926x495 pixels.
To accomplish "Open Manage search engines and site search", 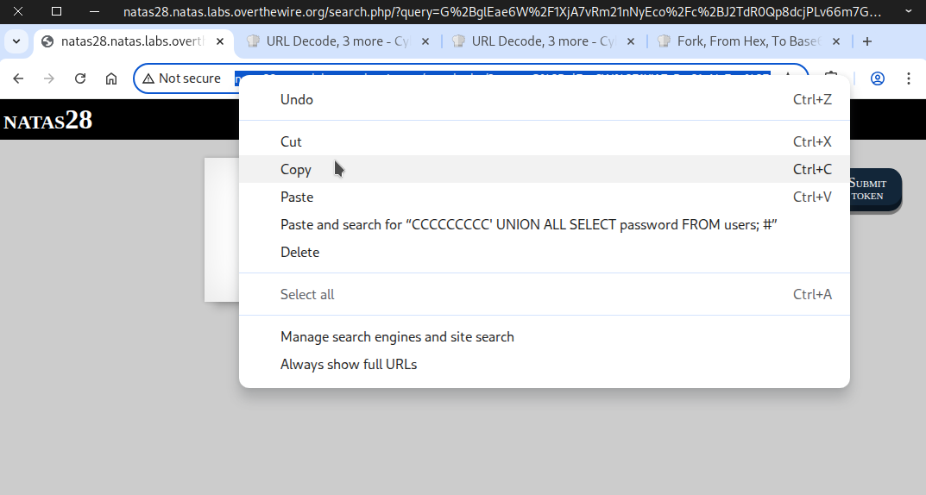I will tap(397, 336).
